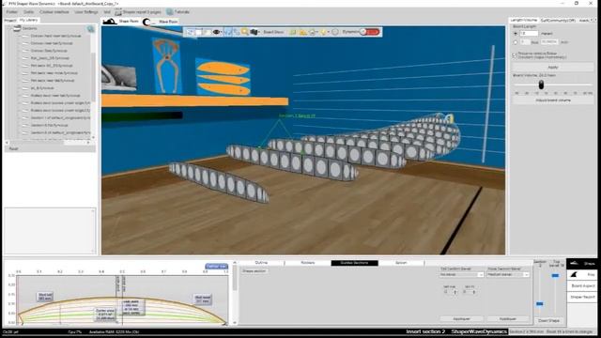Click the Tutorials globe icon

[x=170, y=12]
